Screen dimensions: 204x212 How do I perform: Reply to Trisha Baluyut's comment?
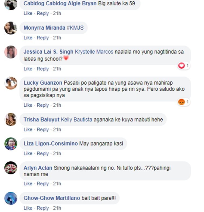(43, 130)
